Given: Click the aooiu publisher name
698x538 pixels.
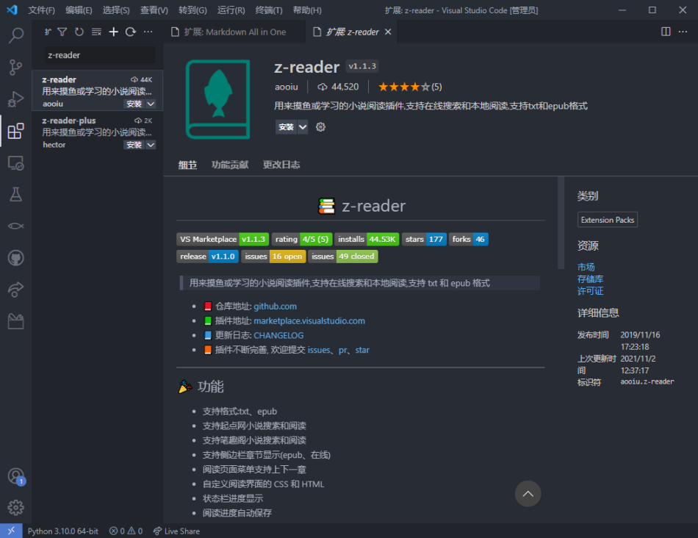Looking at the screenshot, I should pos(287,87).
